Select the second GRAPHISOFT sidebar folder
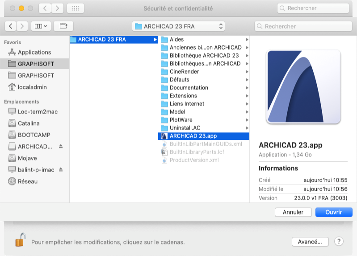This screenshot has height=256, width=357. point(34,76)
